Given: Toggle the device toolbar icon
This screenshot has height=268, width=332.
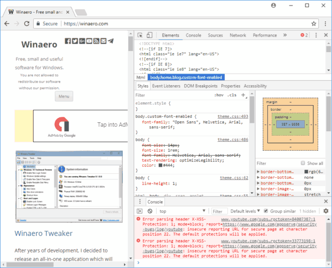Looking at the screenshot, I should (x=149, y=35).
